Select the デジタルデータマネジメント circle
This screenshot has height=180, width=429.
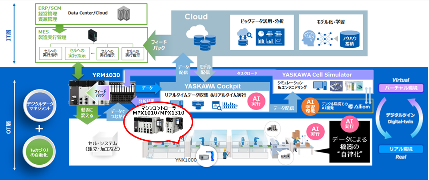point(39,106)
